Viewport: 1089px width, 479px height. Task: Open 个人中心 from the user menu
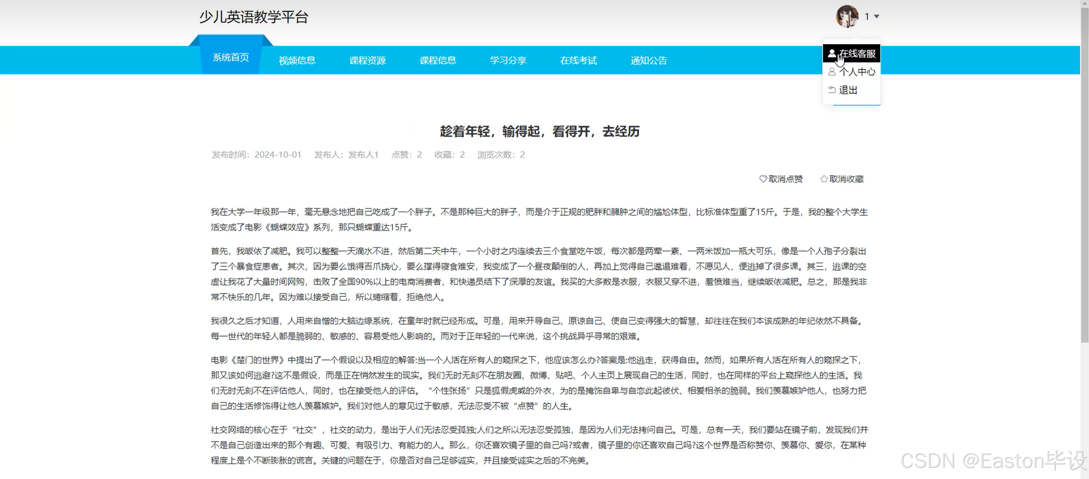[x=852, y=71]
